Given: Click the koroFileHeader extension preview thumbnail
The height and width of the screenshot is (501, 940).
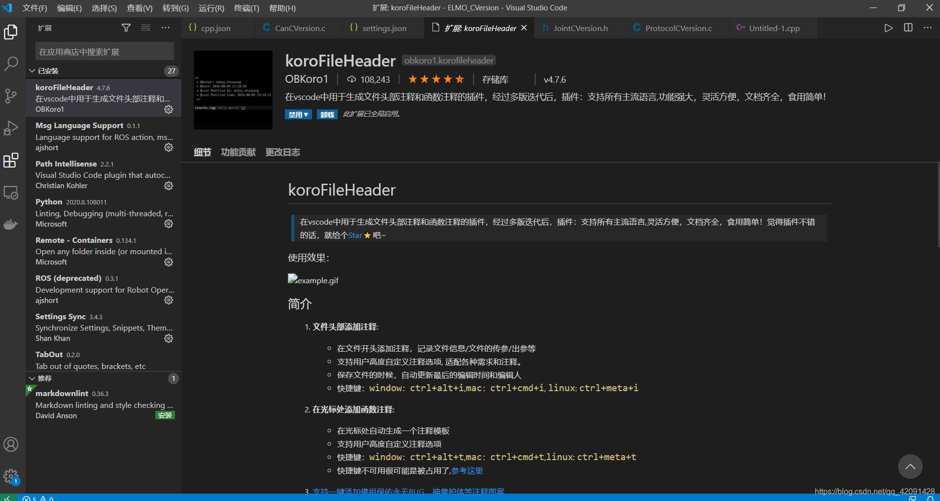Looking at the screenshot, I should (233, 90).
